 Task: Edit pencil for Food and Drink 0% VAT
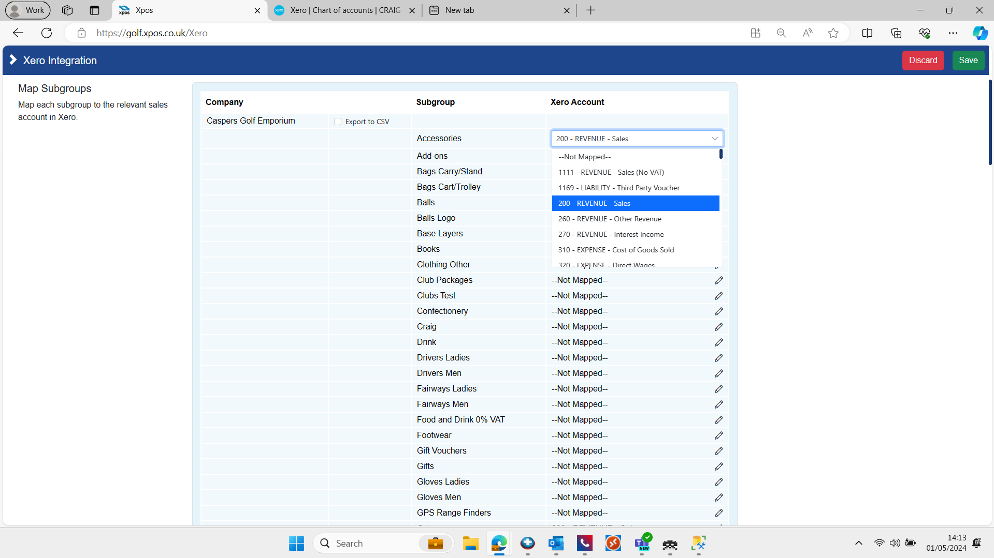718,420
